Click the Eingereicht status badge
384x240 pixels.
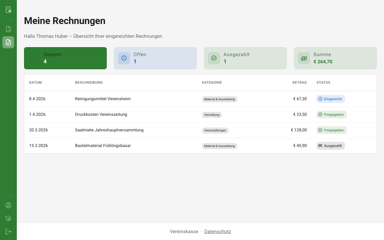pos(331,99)
